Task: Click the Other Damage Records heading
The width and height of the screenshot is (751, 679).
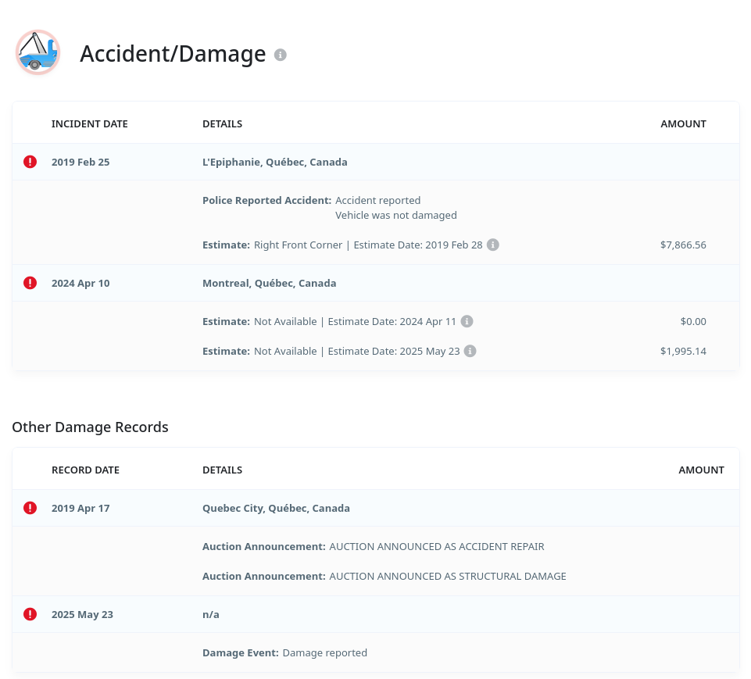Action: 90,427
